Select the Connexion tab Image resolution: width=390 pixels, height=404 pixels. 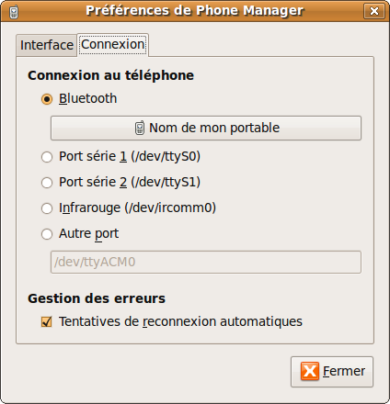113,45
